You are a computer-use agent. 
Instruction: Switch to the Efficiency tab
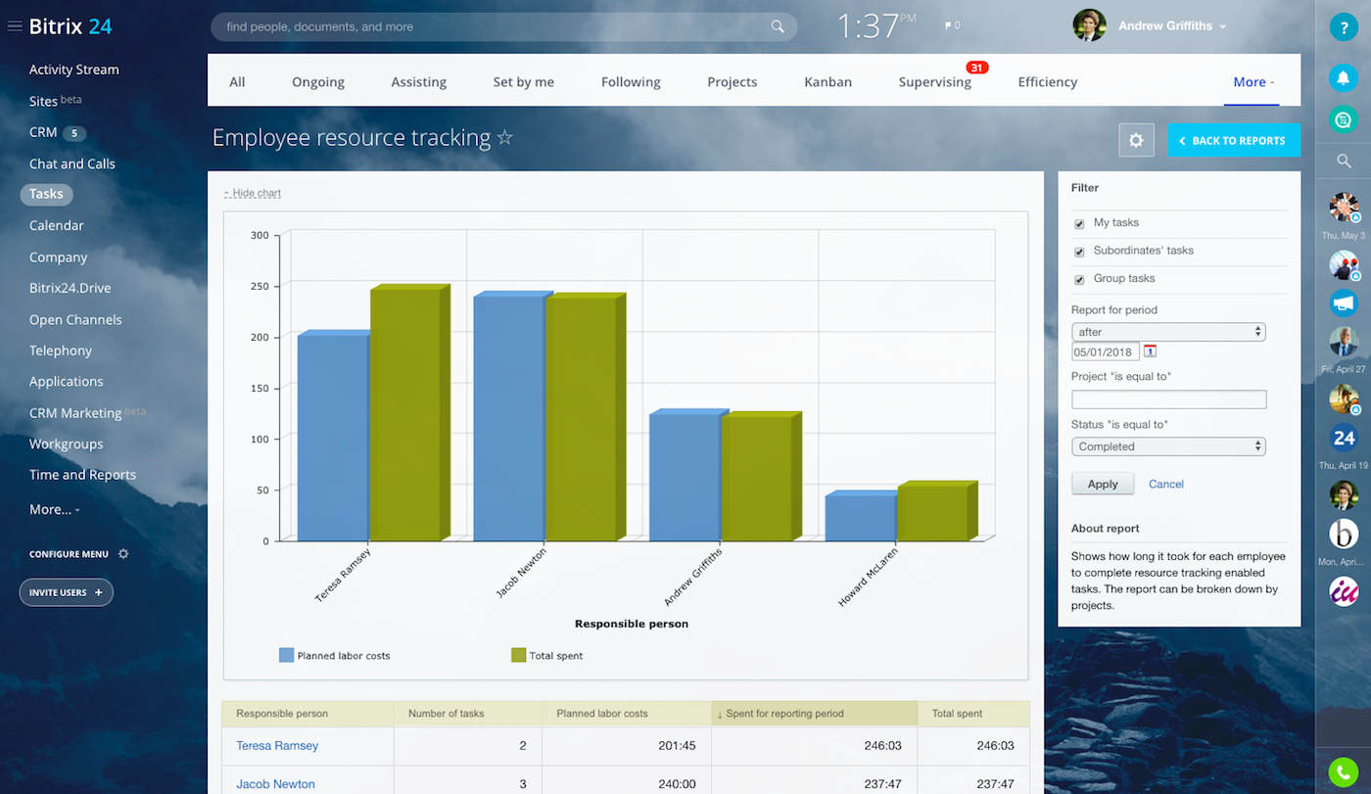click(x=1048, y=82)
